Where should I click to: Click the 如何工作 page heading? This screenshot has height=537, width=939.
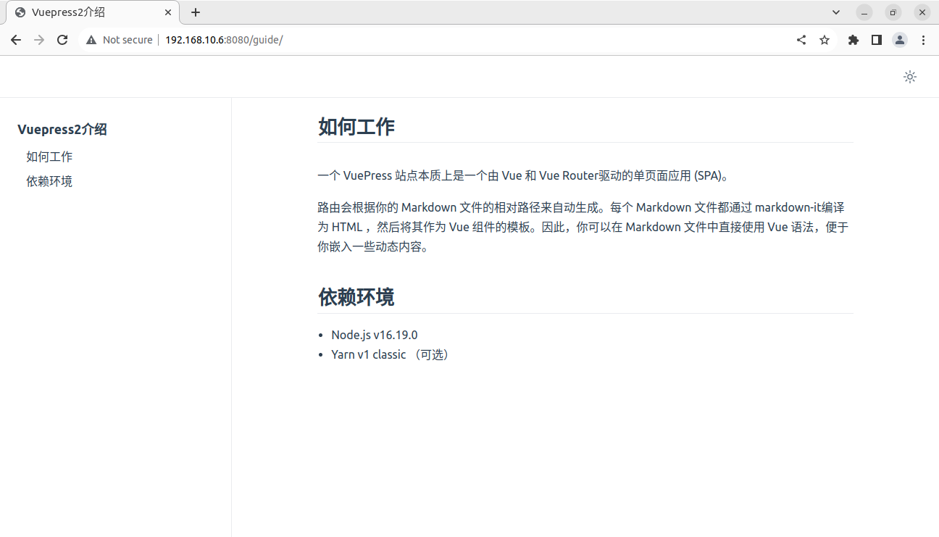point(355,126)
